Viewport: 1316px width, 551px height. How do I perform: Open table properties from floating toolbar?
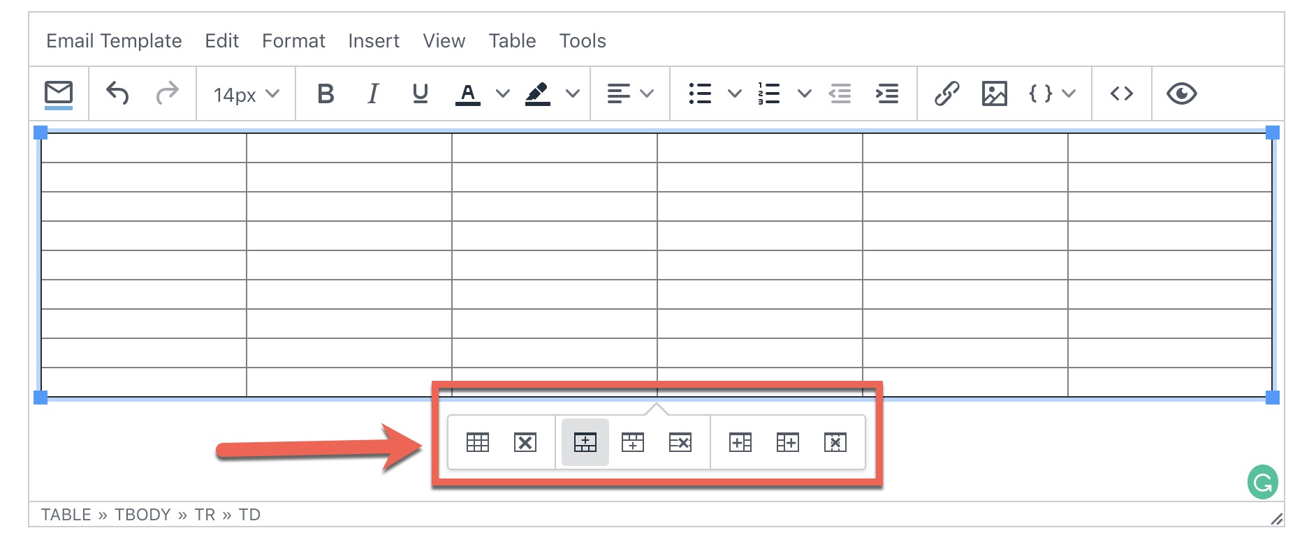click(x=478, y=442)
